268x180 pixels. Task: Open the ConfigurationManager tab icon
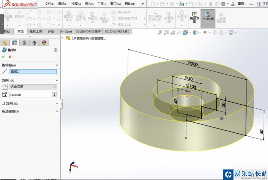tap(24, 43)
